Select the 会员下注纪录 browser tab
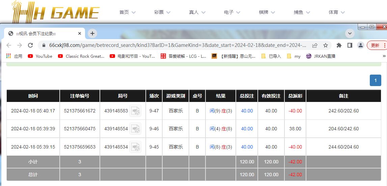The image size is (387, 186). point(45,33)
